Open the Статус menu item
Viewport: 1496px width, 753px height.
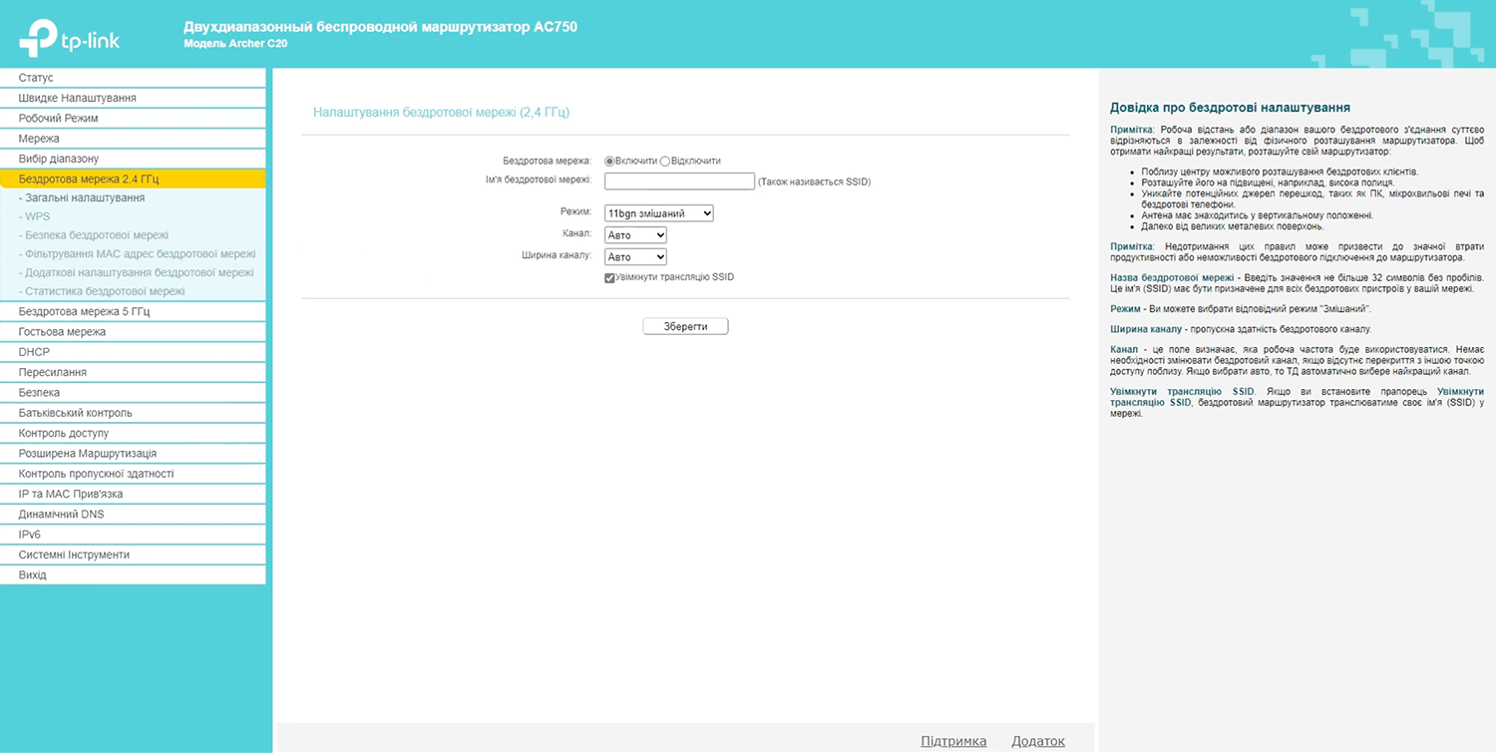coord(36,78)
